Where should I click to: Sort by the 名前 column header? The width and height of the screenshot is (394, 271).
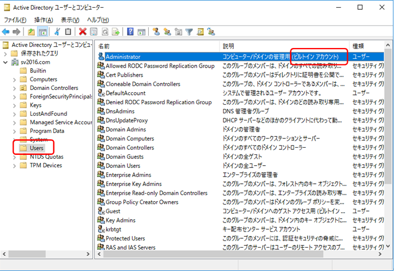(x=157, y=46)
